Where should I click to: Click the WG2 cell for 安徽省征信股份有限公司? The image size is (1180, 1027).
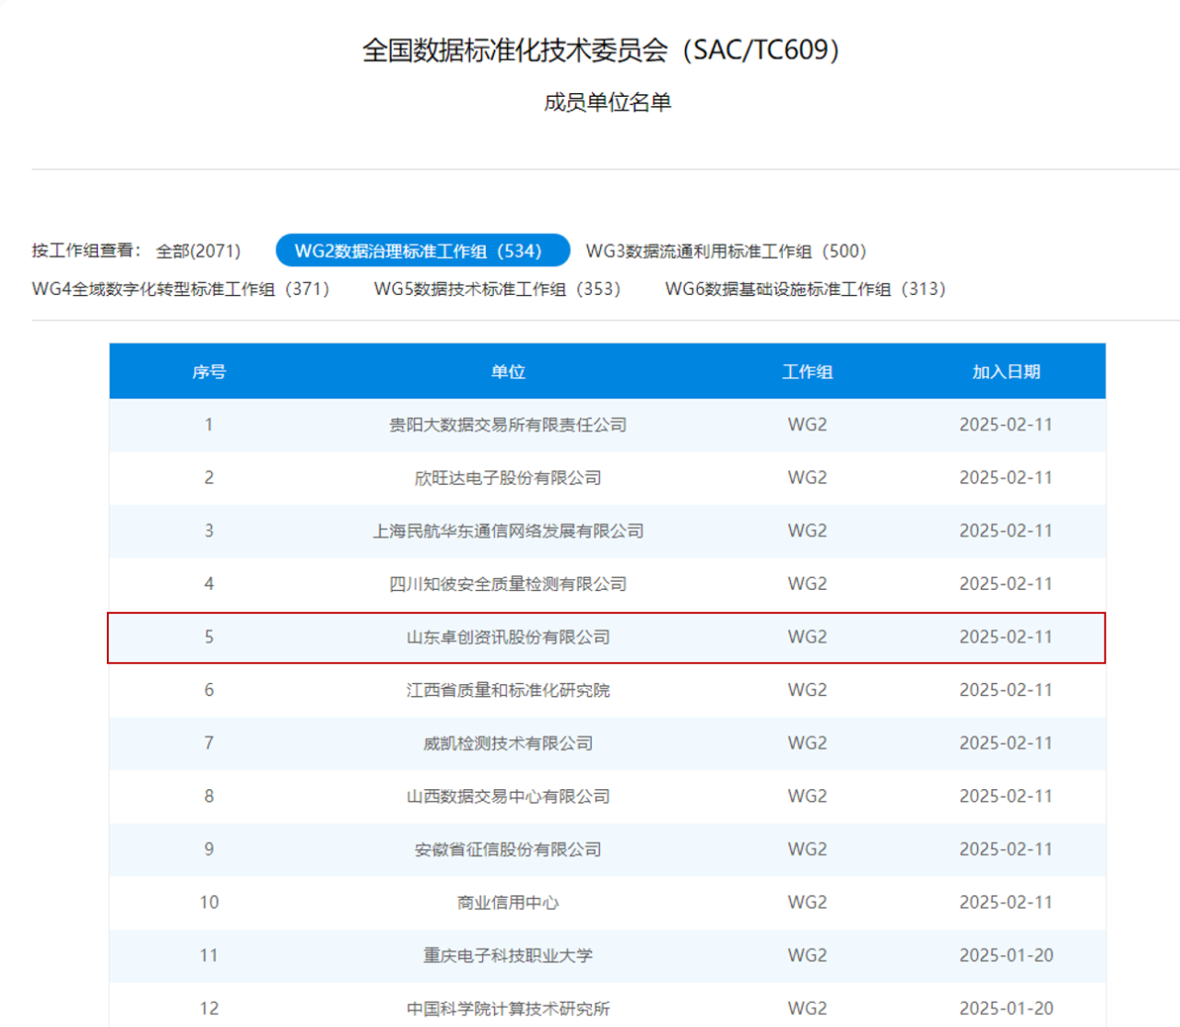808,849
